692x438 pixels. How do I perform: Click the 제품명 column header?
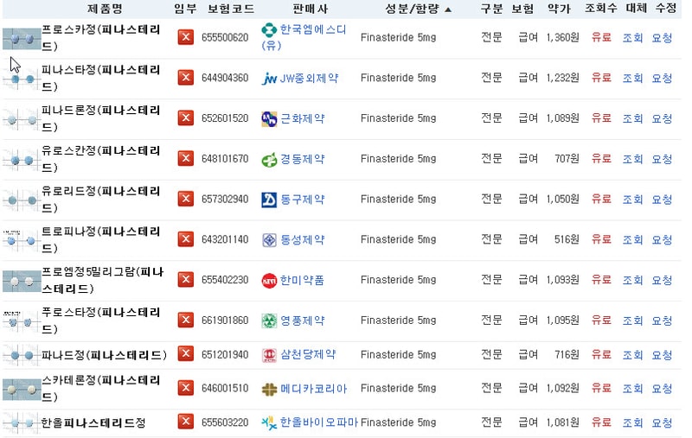(105, 9)
